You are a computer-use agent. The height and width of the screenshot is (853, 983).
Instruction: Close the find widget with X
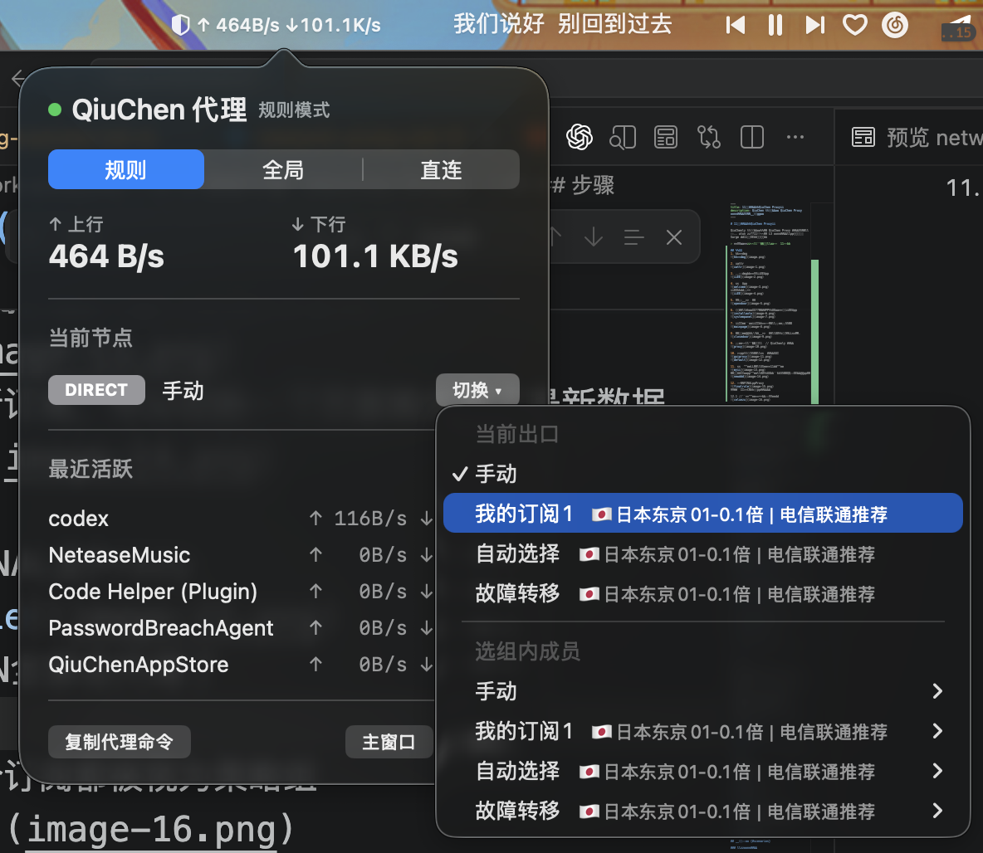coord(674,237)
